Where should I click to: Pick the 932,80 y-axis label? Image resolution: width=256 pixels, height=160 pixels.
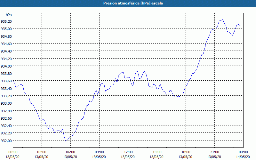pyautogui.click(x=6, y=111)
